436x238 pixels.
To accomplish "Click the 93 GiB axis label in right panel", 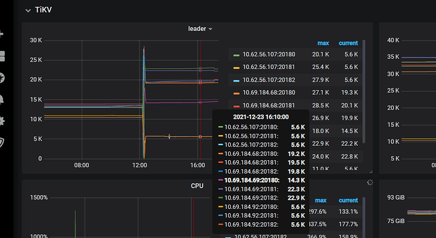I will click(x=396, y=198).
